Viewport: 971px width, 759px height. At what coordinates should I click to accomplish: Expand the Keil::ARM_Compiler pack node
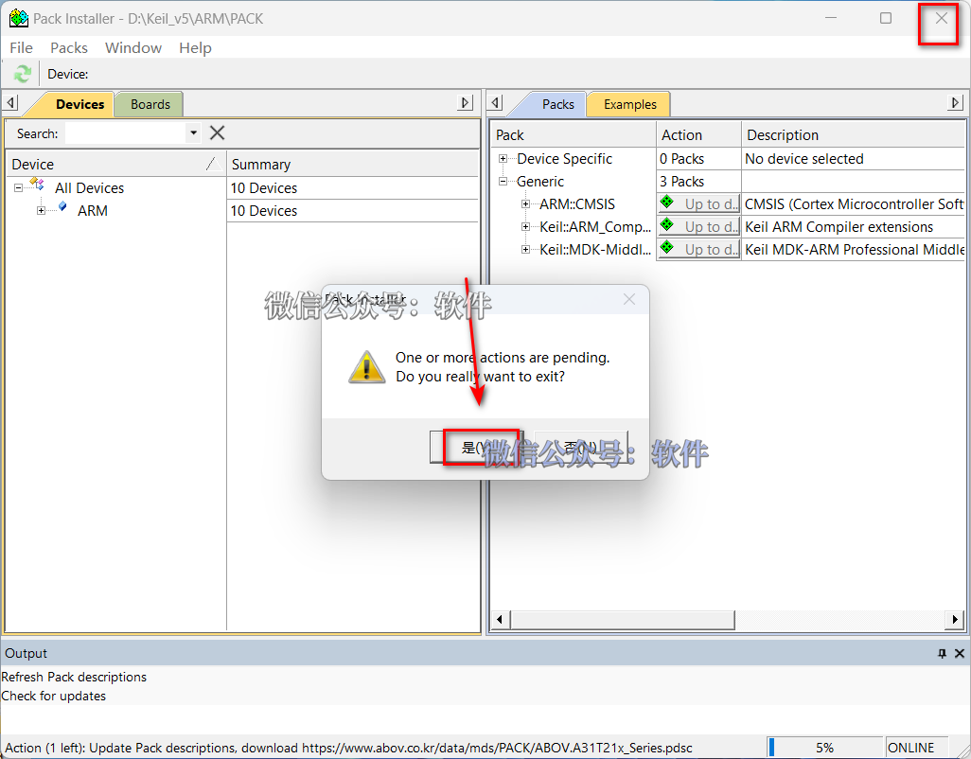(x=525, y=226)
